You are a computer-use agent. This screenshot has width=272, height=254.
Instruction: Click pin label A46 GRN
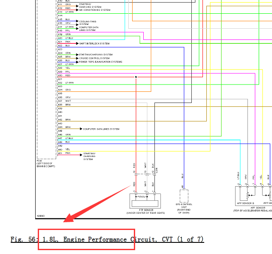pos(64,135)
